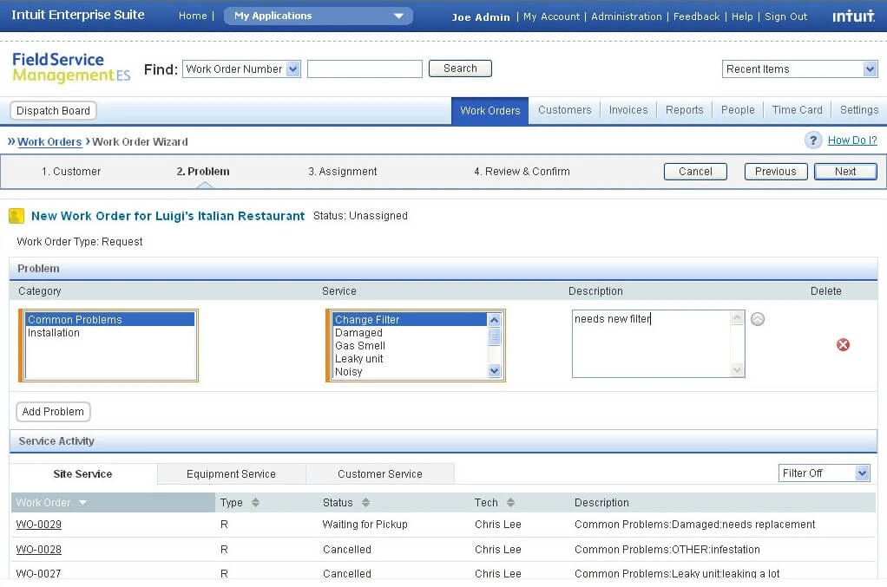The height and width of the screenshot is (587, 887).
Task: Open the Filter Off dropdown
Action: (824, 473)
